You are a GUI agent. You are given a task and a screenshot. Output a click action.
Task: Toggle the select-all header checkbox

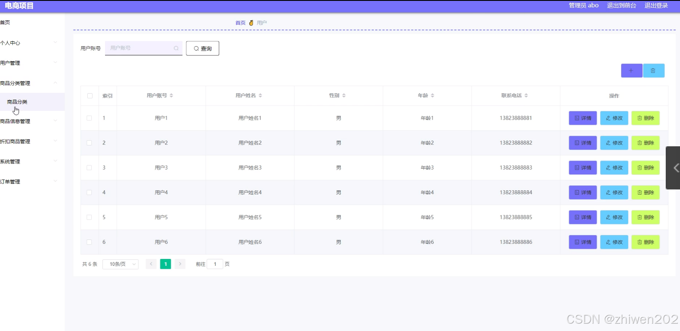90,96
